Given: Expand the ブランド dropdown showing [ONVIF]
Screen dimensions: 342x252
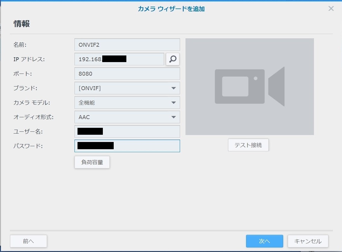Looking at the screenshot, I should click(127, 88).
